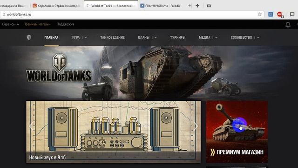
Task: Open notifications with the bell icon
Action: (x=288, y=24)
